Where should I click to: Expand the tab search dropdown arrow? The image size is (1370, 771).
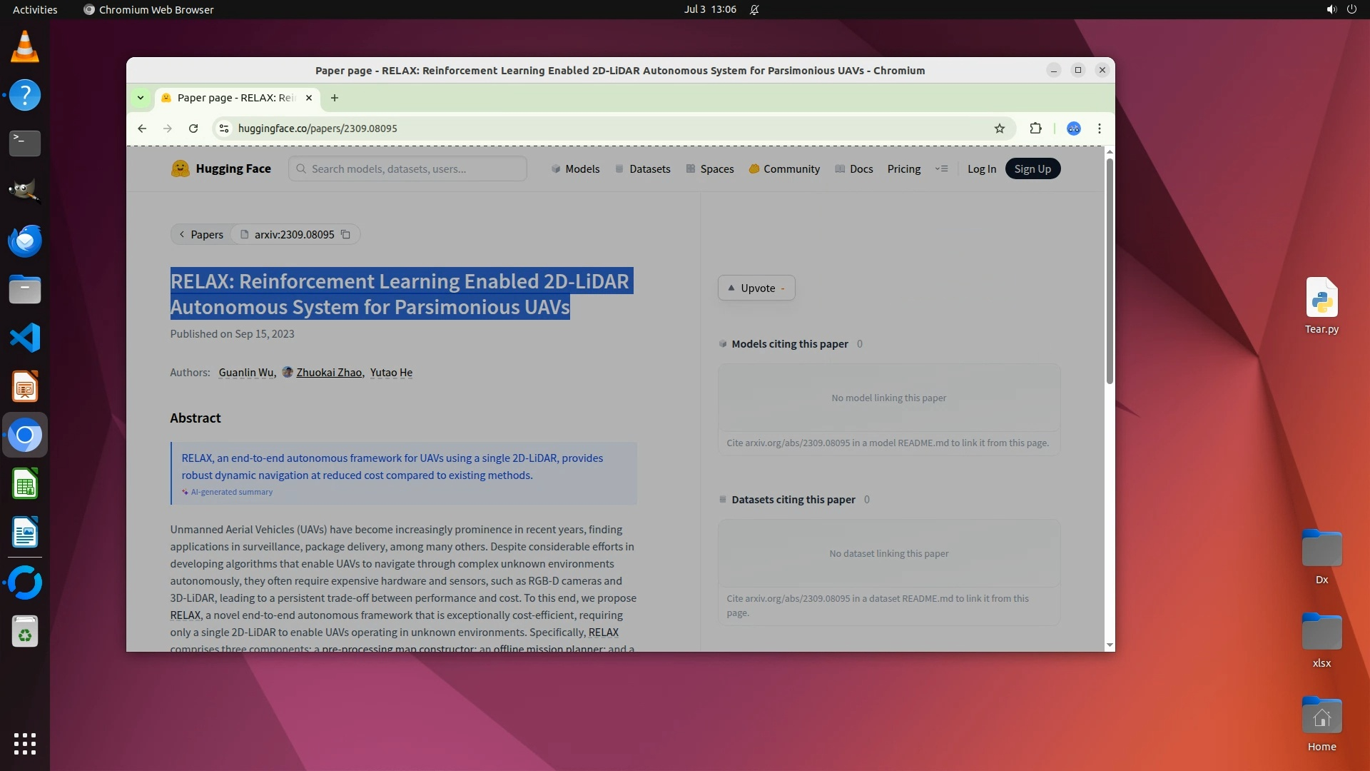141,98
